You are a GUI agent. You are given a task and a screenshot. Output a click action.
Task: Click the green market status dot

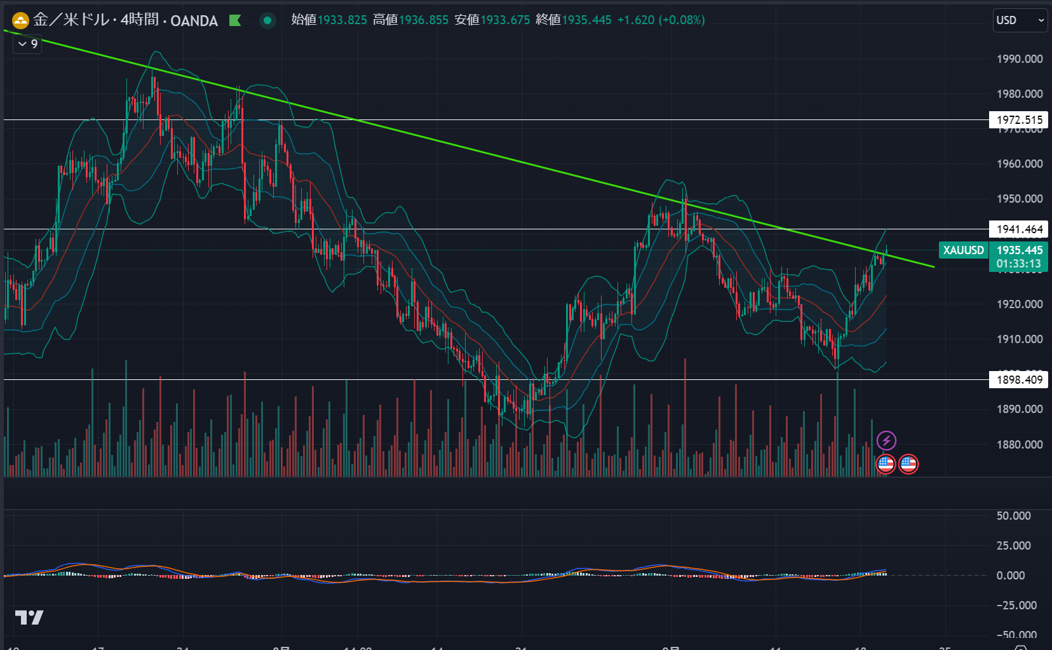pos(267,20)
